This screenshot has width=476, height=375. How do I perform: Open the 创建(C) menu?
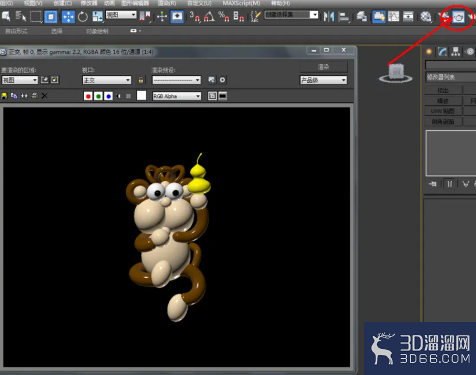coord(63,3)
